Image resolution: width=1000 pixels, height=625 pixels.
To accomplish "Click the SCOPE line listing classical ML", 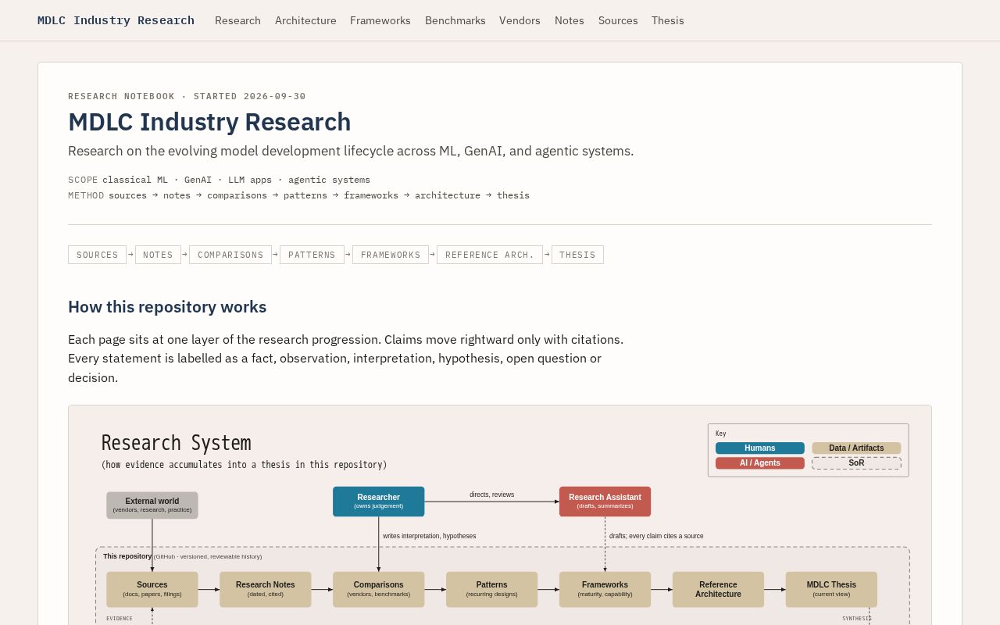I will click(219, 180).
